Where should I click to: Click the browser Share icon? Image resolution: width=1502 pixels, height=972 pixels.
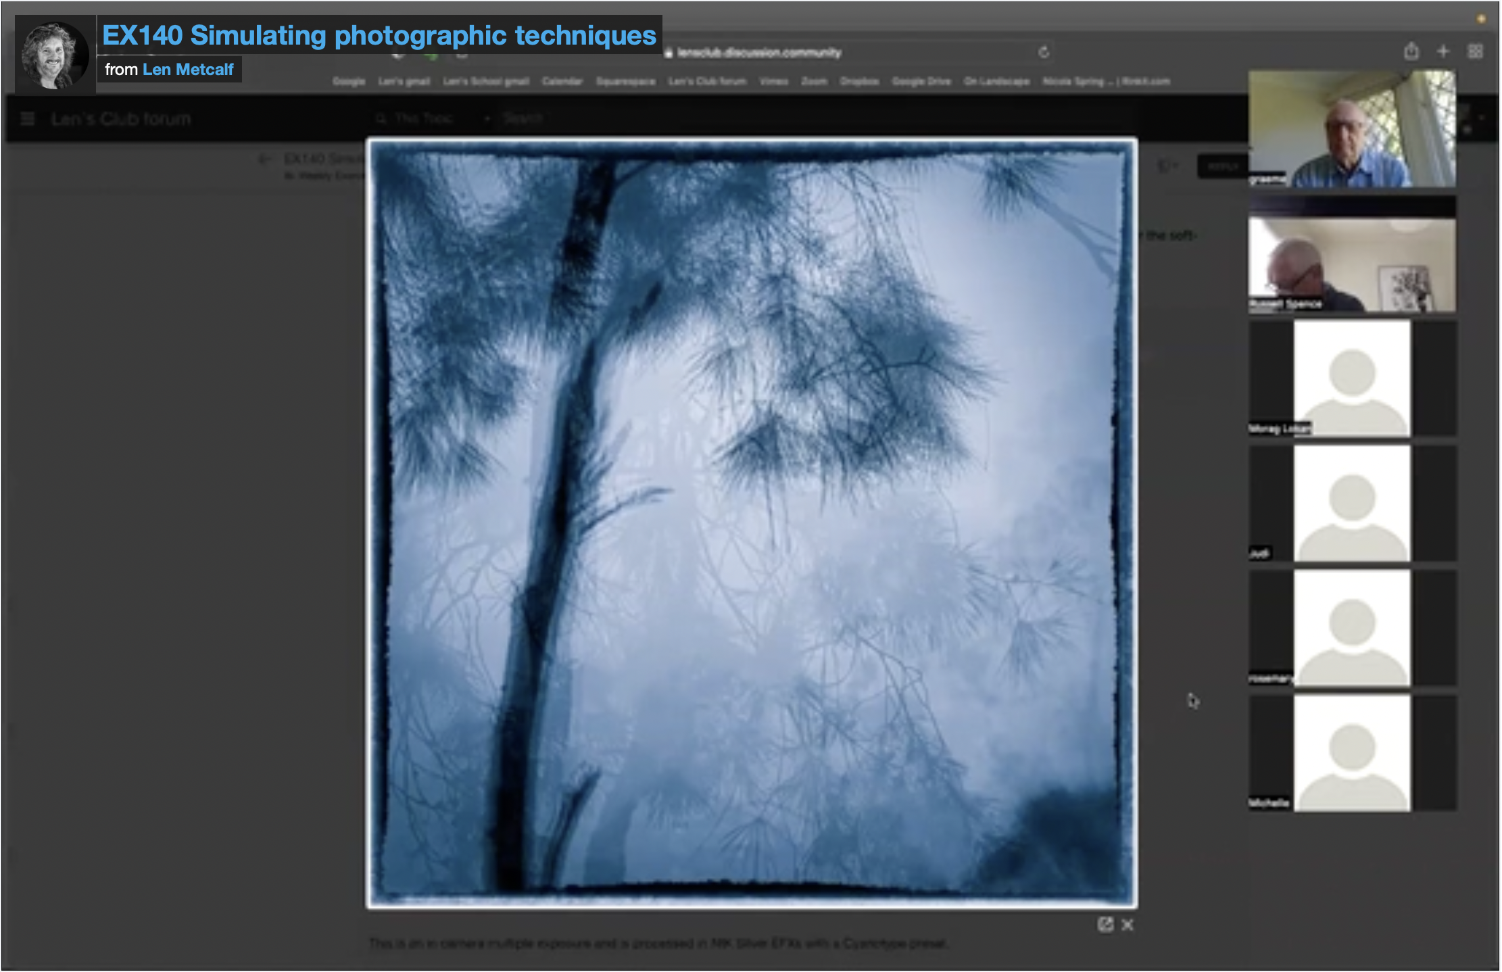pos(1411,51)
